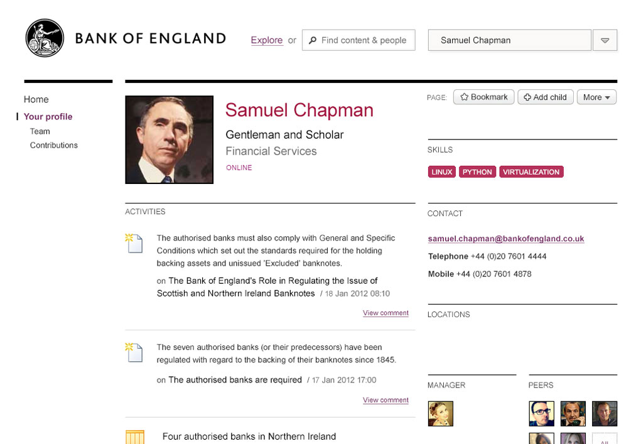The image size is (641, 444).
Task: Click the Find content & people field
Action: 358,40
